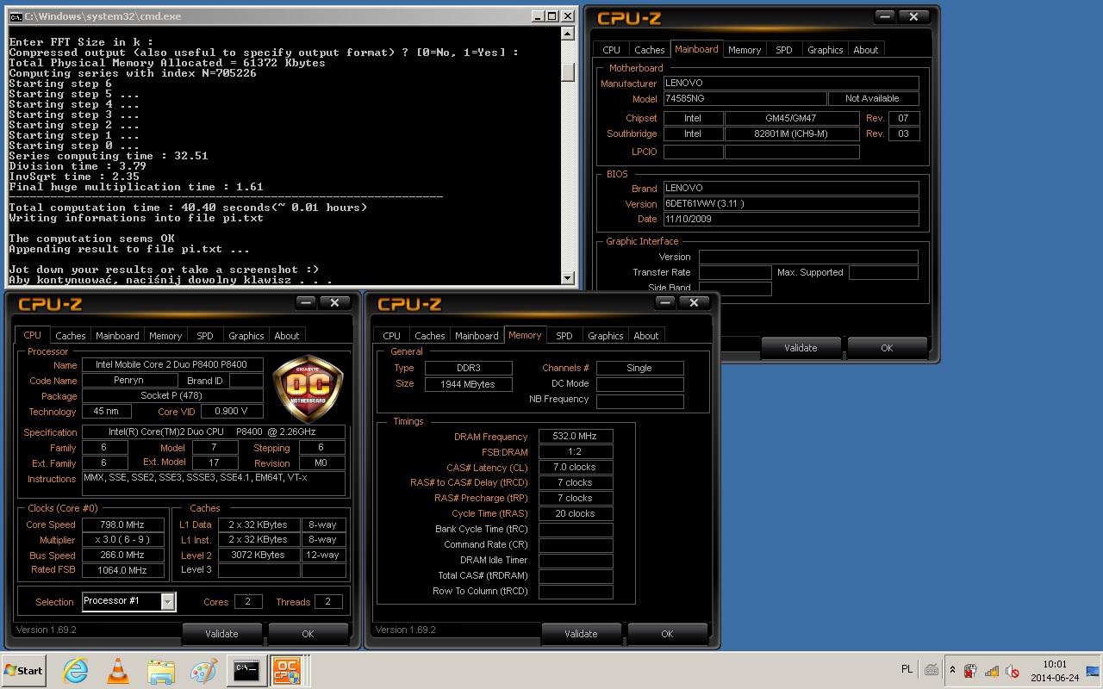
Task: Click OK in the CPU window
Action: 308,634
